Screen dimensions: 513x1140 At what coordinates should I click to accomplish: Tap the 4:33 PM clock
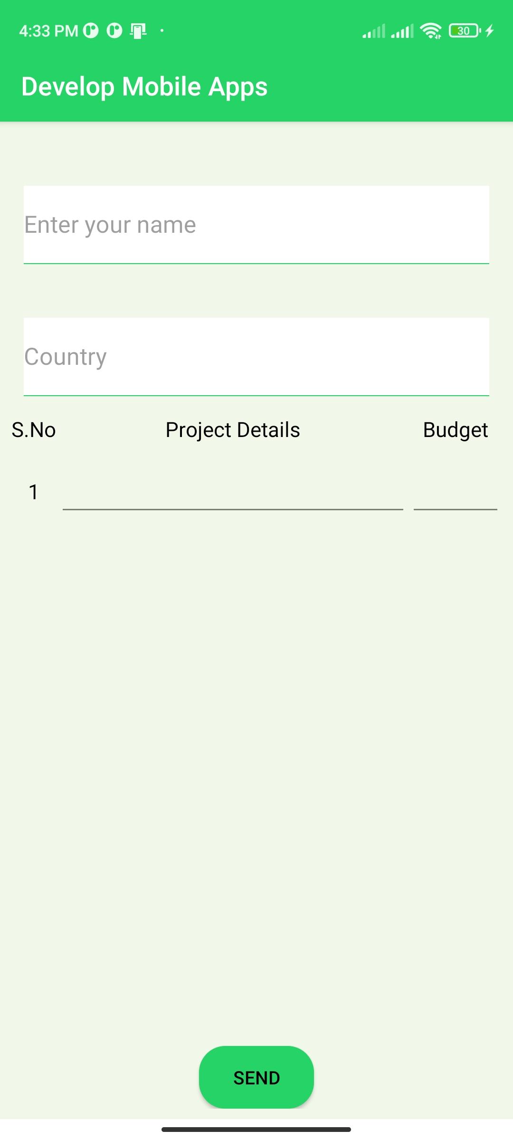(x=48, y=31)
